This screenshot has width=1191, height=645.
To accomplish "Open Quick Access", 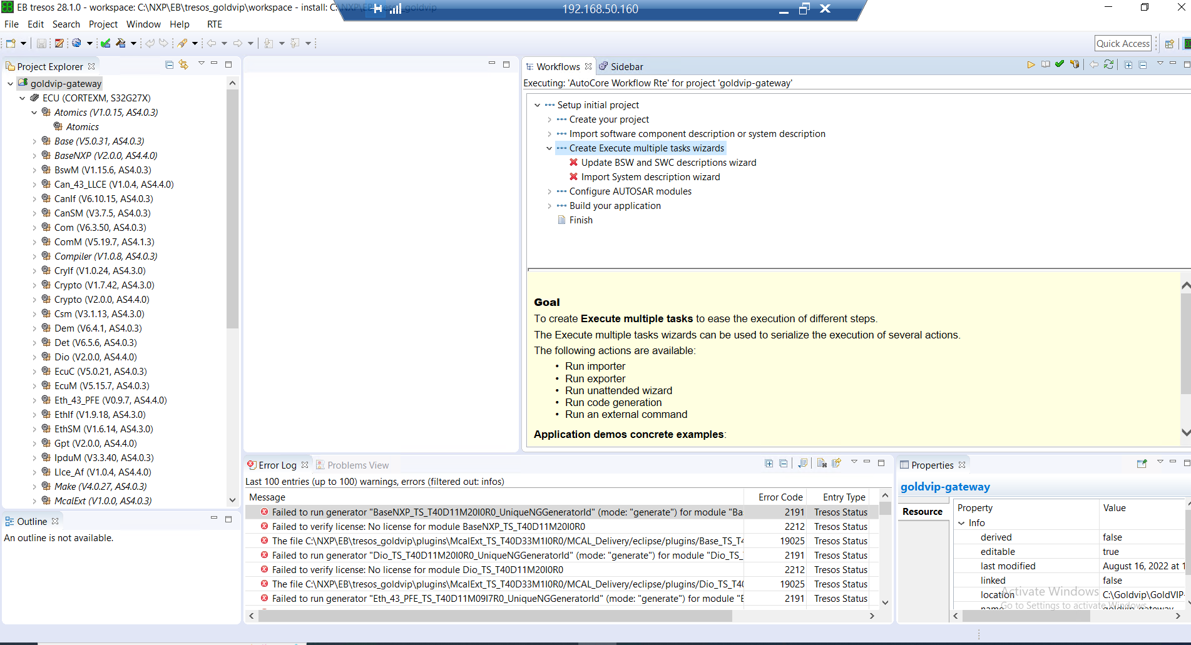I will click(1123, 43).
